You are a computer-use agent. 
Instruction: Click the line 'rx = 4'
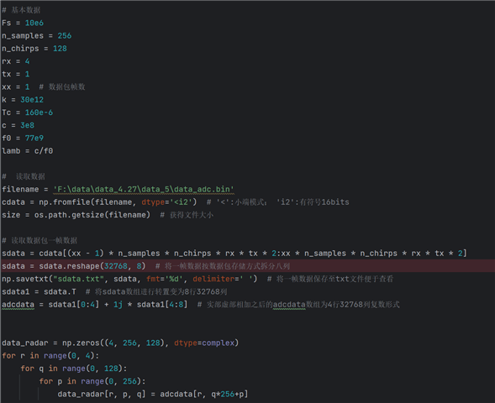(x=16, y=61)
